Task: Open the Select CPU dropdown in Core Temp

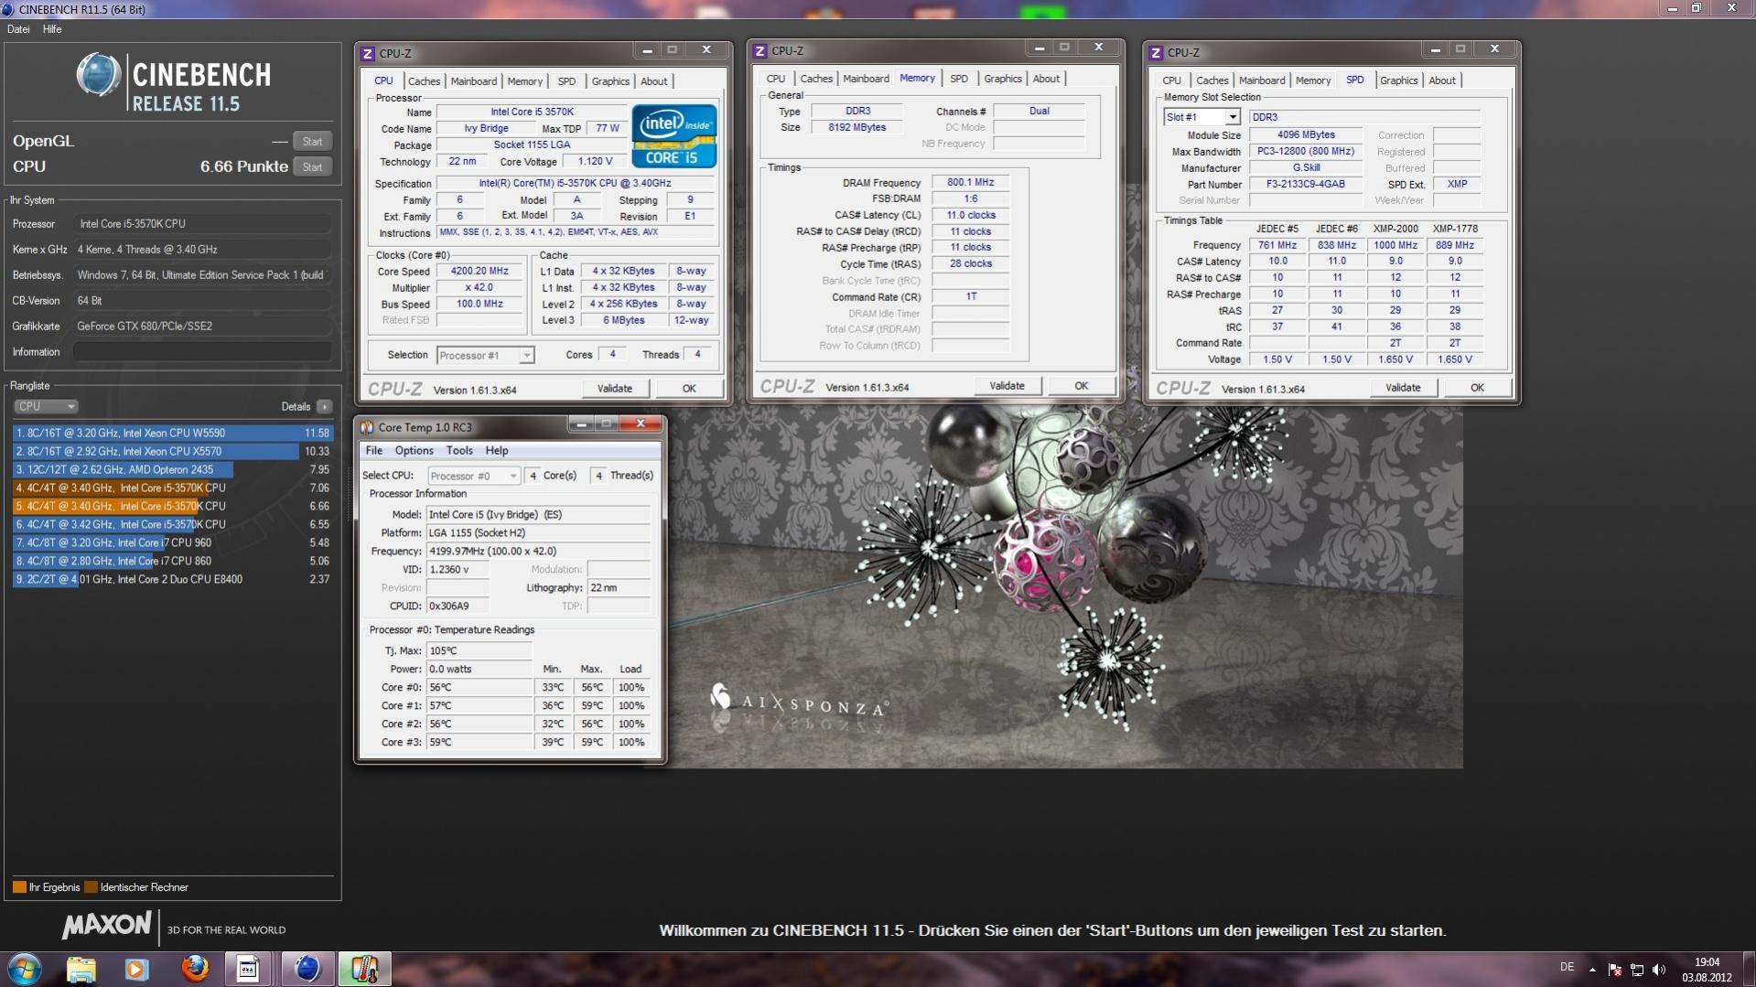Action: [474, 476]
